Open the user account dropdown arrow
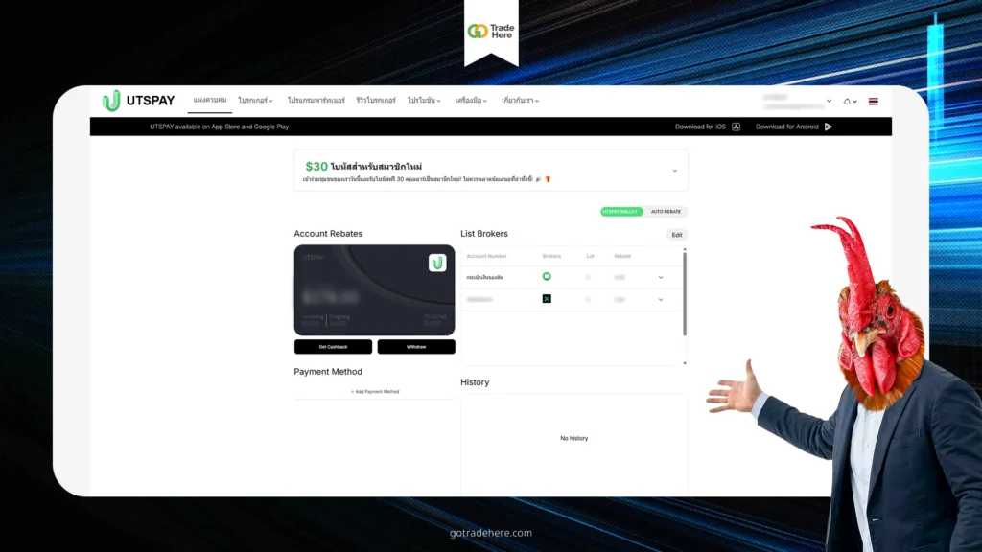This screenshot has width=982, height=552. click(x=829, y=101)
